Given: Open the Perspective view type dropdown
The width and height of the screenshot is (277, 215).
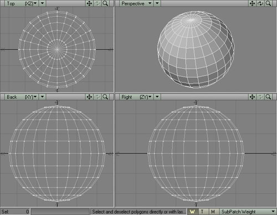Looking at the screenshot, I should point(136,3).
